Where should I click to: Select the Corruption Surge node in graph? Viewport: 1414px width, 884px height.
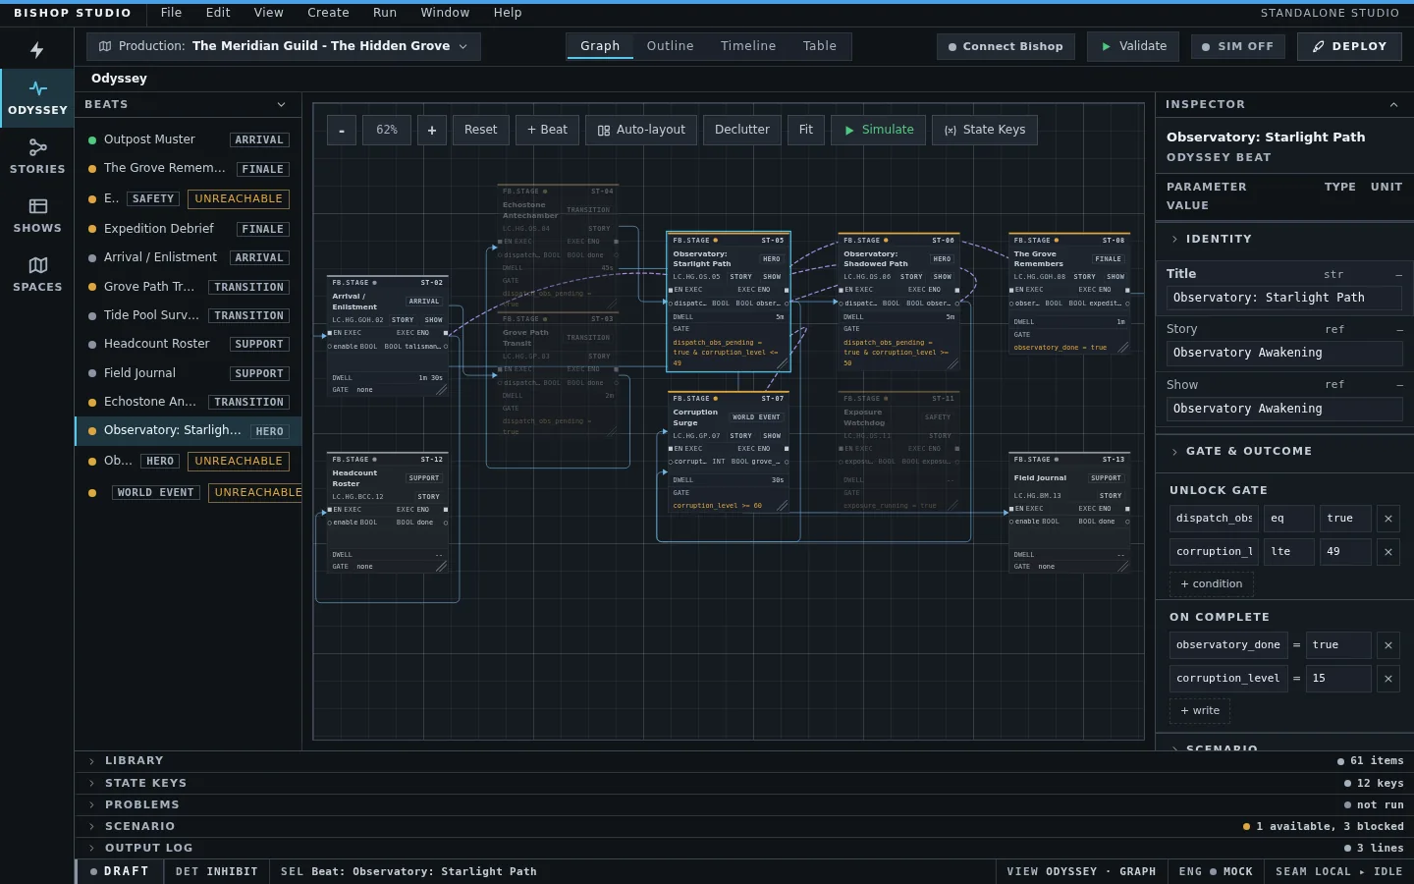coord(729,453)
